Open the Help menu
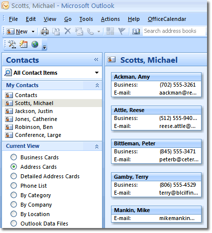This screenshot has width=212, height=233. (x=134, y=19)
